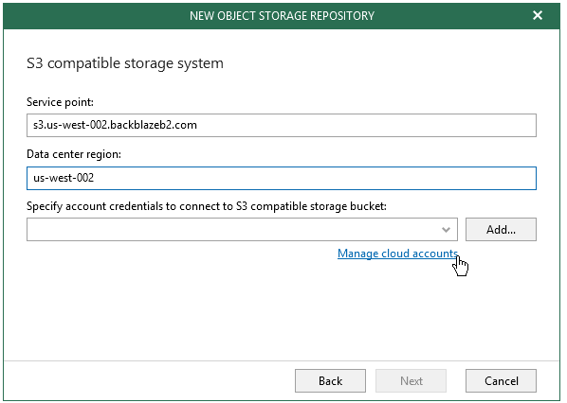Screen dimensions: 567x403
Task: Click the s3.us-west-002.backblazeb2.com text
Action: 115,125
